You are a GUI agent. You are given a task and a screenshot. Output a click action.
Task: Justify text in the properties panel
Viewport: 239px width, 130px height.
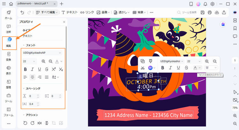47,77
